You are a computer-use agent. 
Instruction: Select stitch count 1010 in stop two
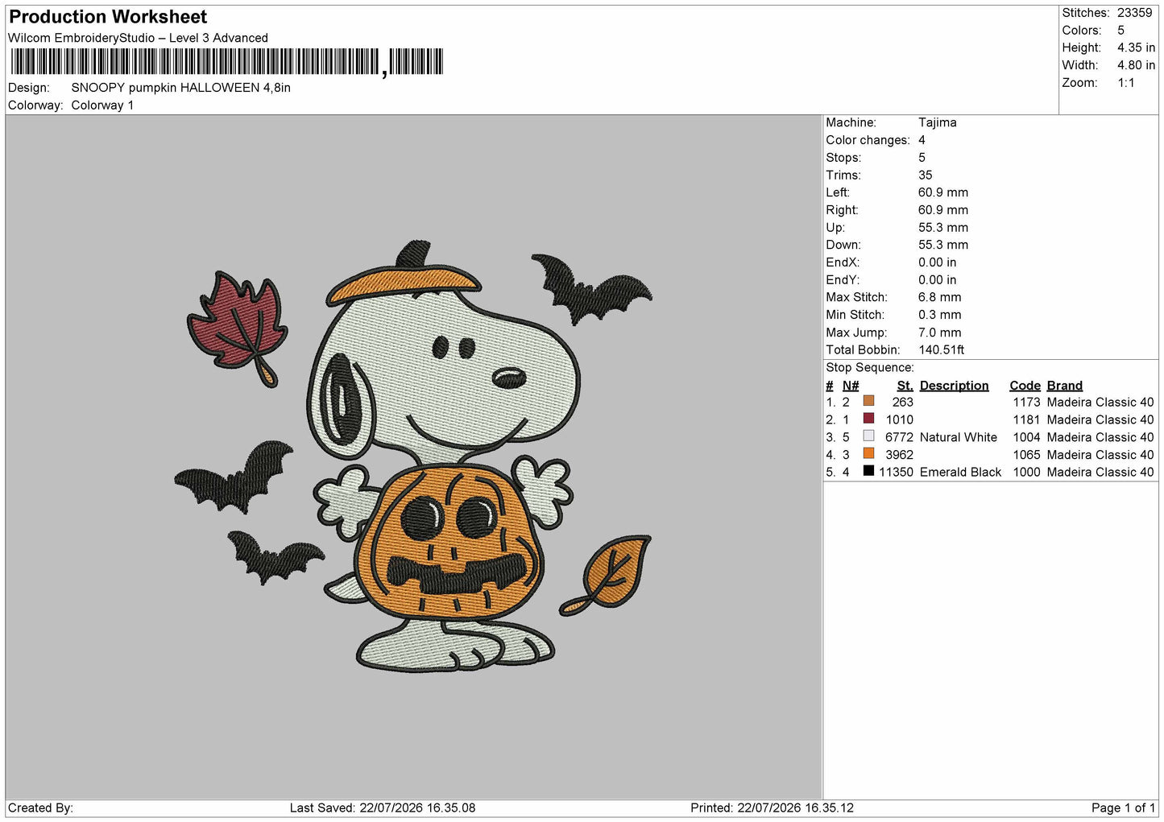900,420
